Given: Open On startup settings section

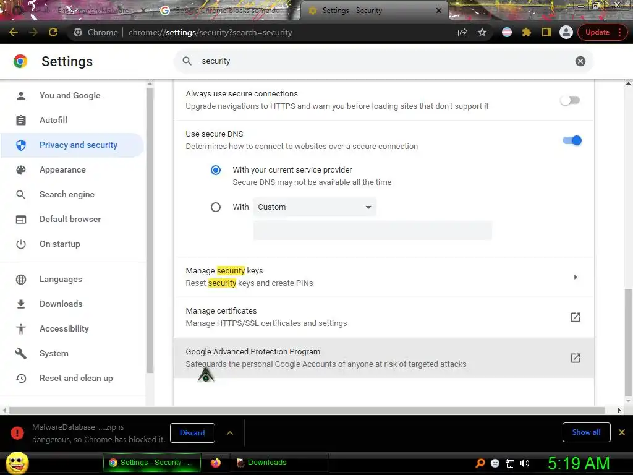Looking at the screenshot, I should (60, 244).
